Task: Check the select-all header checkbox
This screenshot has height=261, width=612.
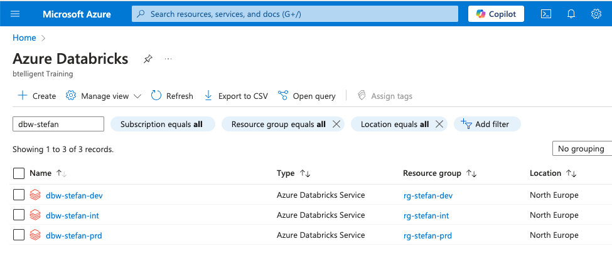Action: [x=19, y=173]
